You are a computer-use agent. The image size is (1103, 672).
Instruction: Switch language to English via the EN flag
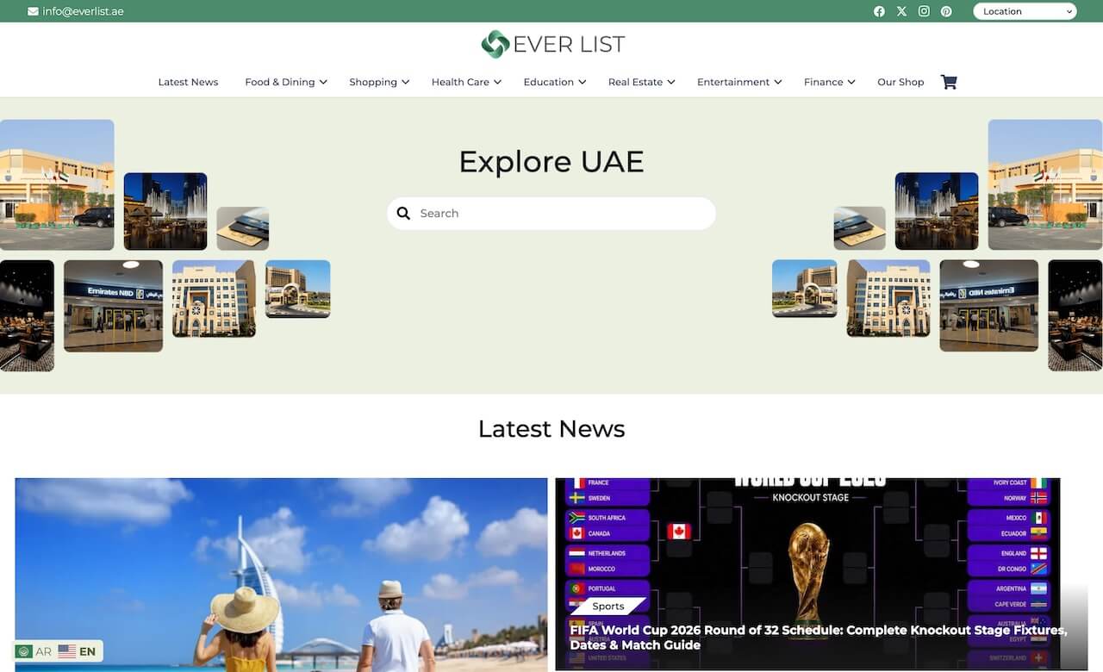[x=78, y=651]
